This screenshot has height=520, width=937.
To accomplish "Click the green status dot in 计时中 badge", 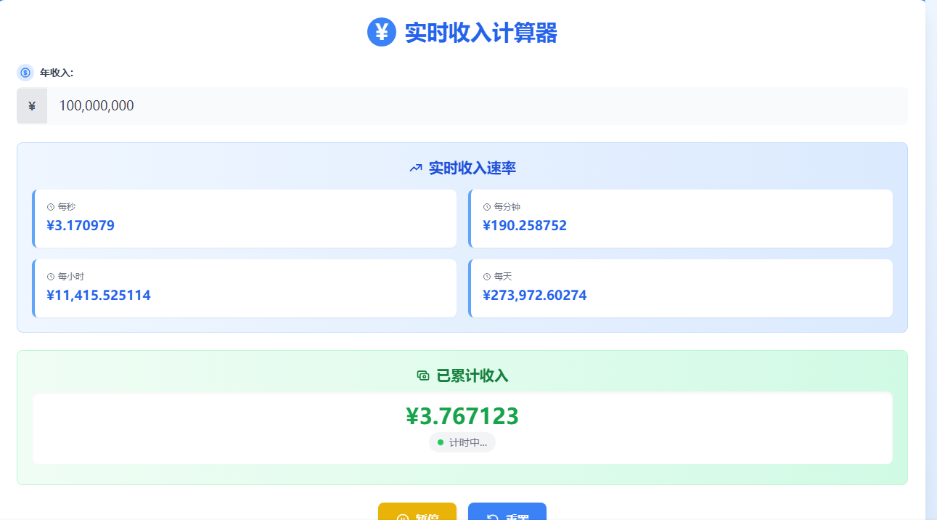I will point(440,442).
